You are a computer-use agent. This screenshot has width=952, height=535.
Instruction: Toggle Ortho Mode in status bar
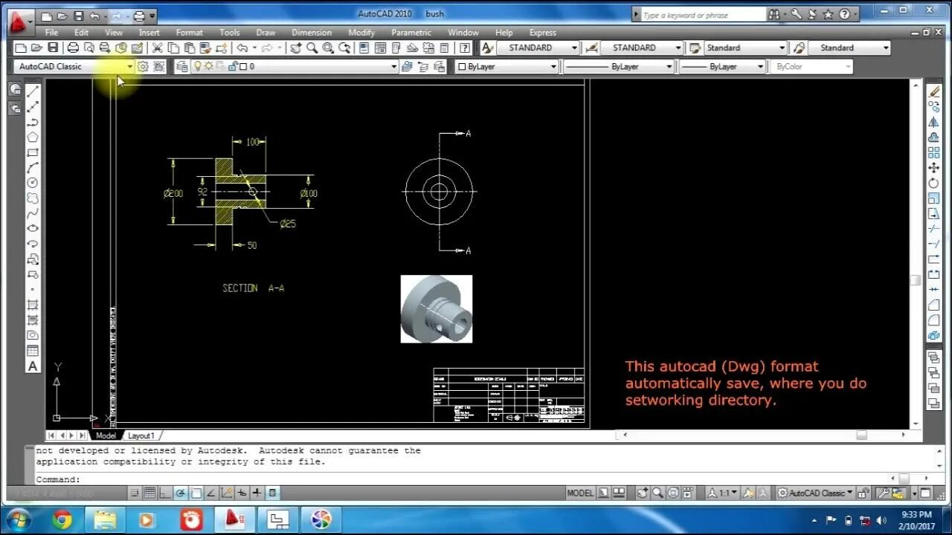coord(165,493)
